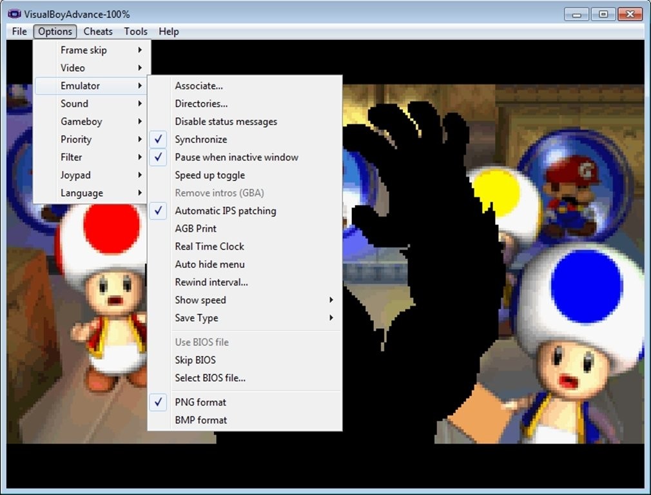Choose Select BIOS file...
651x495 pixels.
coord(245,378)
